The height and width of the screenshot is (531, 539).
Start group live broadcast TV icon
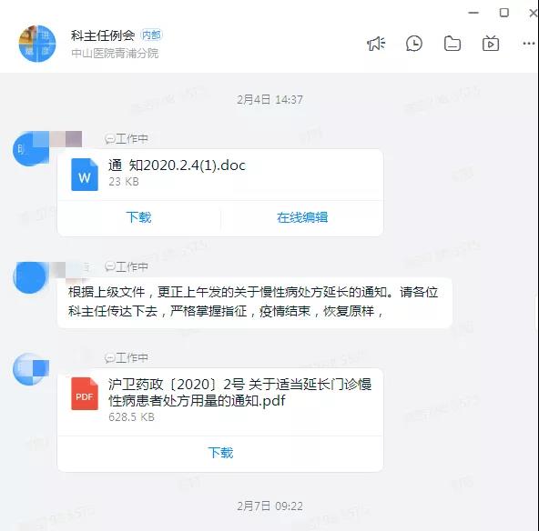pos(491,44)
